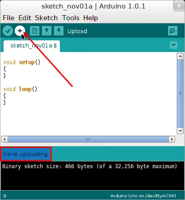The width and height of the screenshot is (185, 200).
Task: Click the horizontal scrollbar thumb
Action: tap(88, 139)
